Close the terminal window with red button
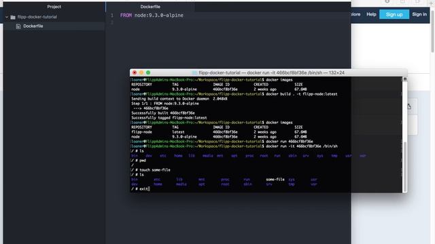 click(135, 73)
